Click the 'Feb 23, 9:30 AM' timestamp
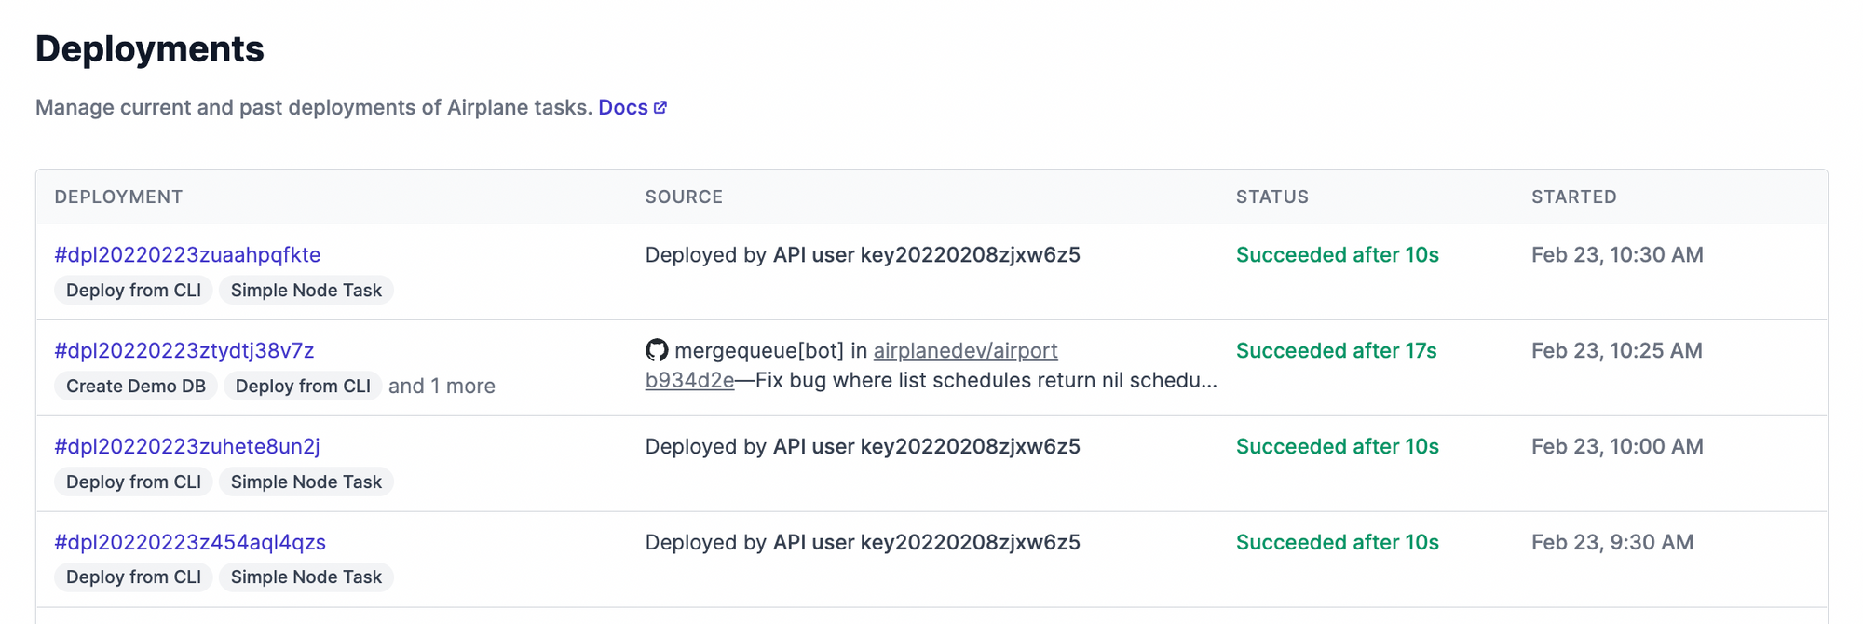The width and height of the screenshot is (1863, 624). 1612,542
